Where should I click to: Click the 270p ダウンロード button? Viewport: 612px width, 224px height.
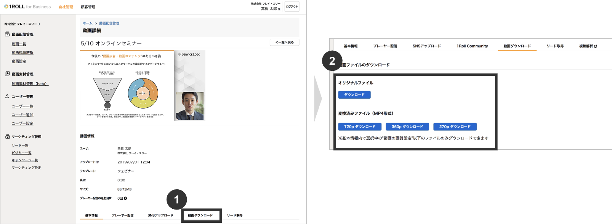[455, 127]
